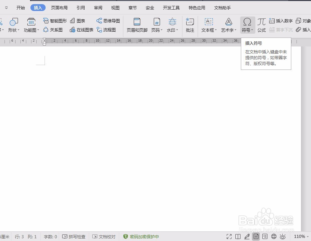
Task: Open the 思维导图 mind map tool
Action: pyautogui.click(x=107, y=20)
